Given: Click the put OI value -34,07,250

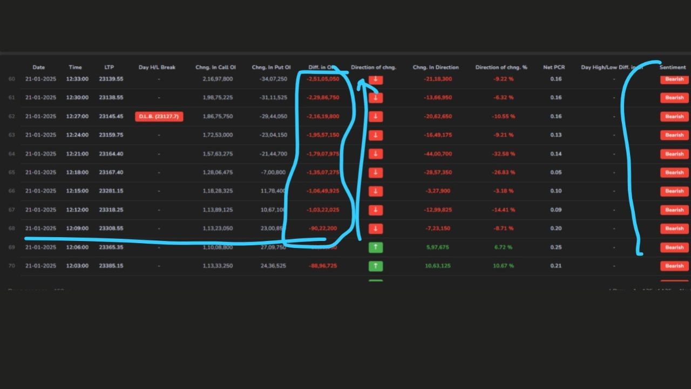Looking at the screenshot, I should pos(273,79).
